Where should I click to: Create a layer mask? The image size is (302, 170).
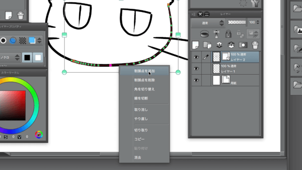(x=243, y=45)
